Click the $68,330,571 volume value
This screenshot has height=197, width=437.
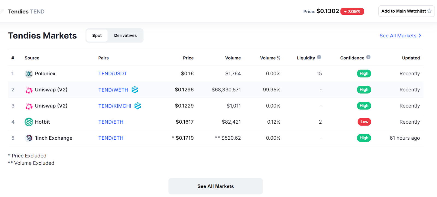226,90
